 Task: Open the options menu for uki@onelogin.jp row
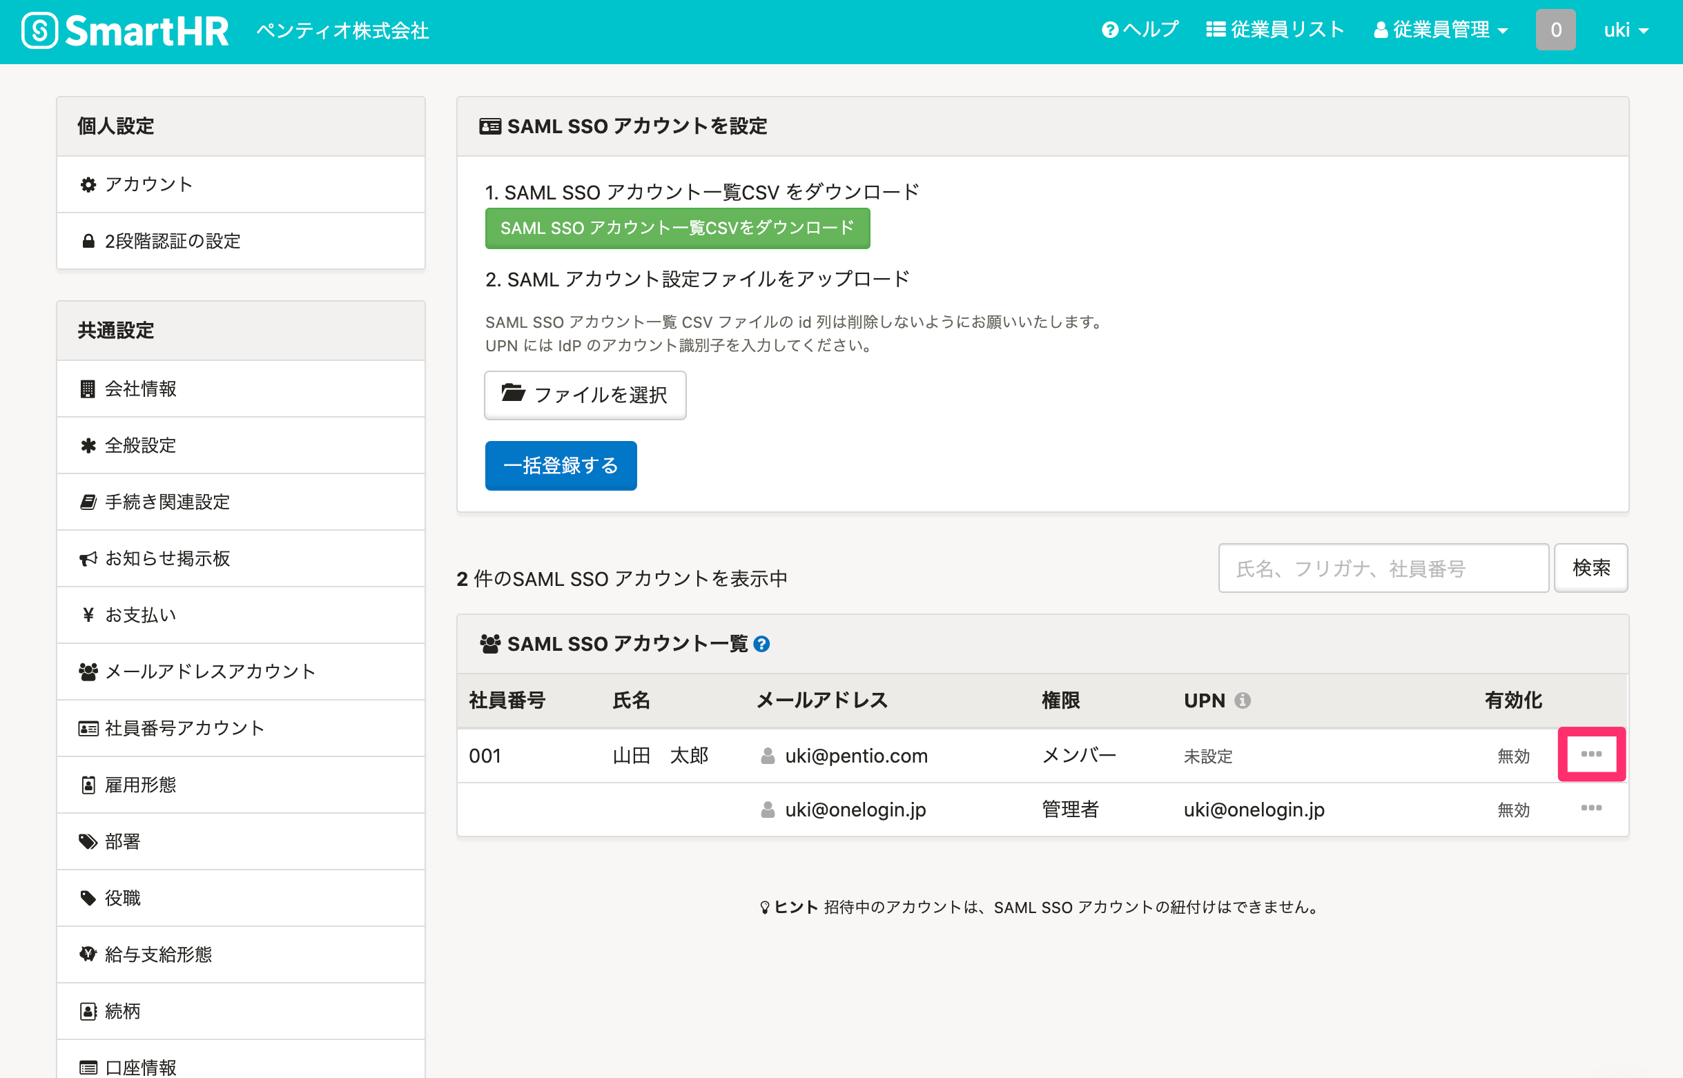click(1591, 809)
